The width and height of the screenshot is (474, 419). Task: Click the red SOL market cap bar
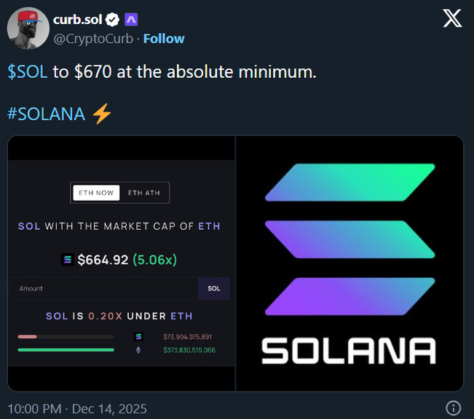[28, 337]
